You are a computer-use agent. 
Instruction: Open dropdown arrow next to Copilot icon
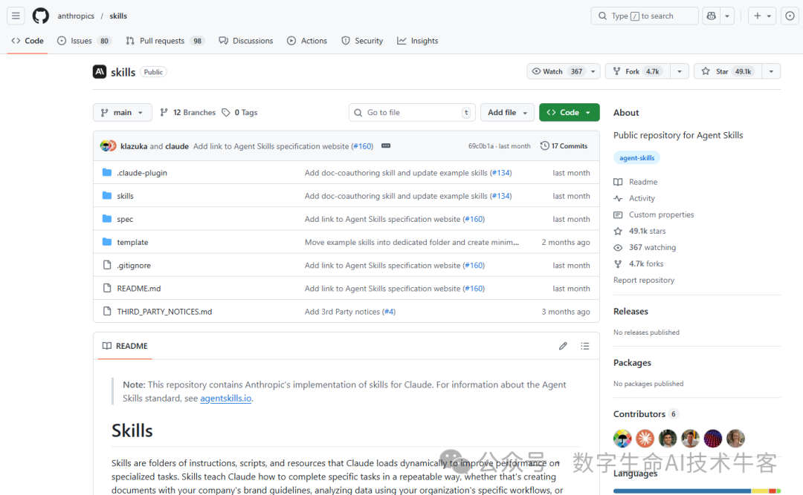pyautogui.click(x=727, y=16)
